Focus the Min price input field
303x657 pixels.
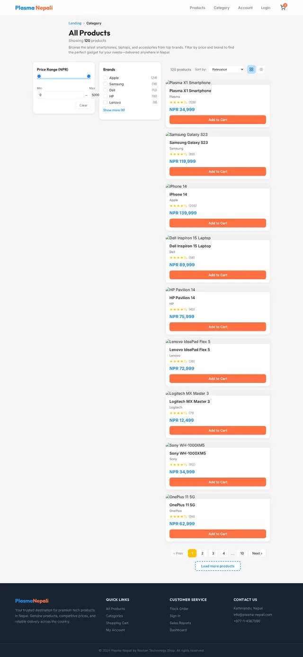coord(60,95)
